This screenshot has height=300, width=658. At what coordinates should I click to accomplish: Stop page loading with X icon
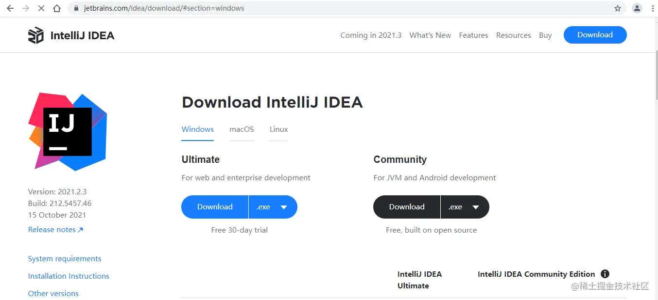pos(41,8)
